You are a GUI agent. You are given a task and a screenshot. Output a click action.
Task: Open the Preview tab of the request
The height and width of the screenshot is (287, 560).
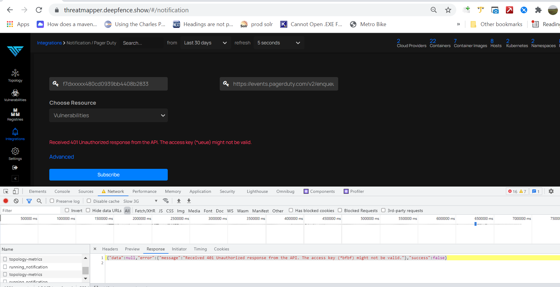[132, 249]
